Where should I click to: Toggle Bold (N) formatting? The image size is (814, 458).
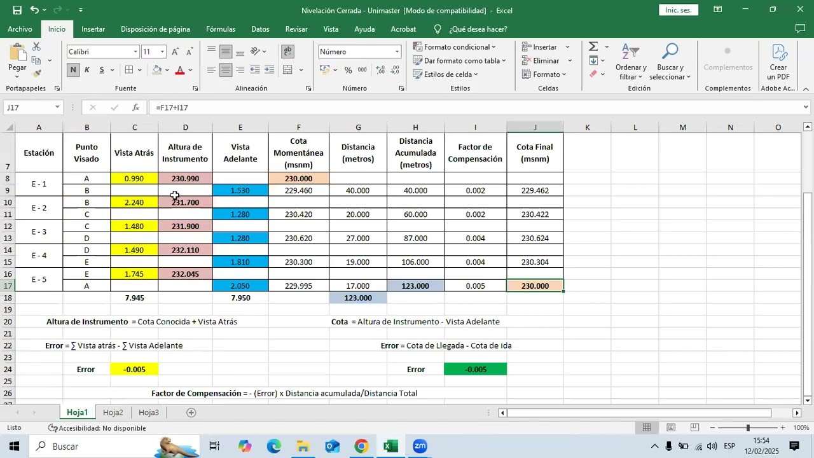tap(73, 70)
